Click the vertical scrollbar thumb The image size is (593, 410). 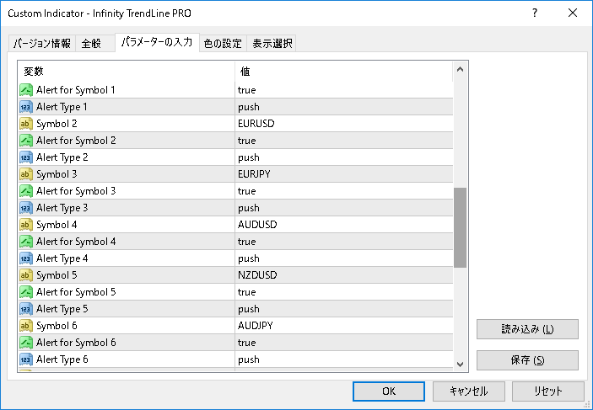click(461, 227)
